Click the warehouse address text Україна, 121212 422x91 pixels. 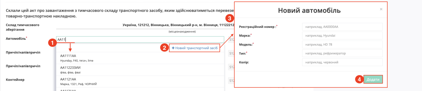pos(178,25)
